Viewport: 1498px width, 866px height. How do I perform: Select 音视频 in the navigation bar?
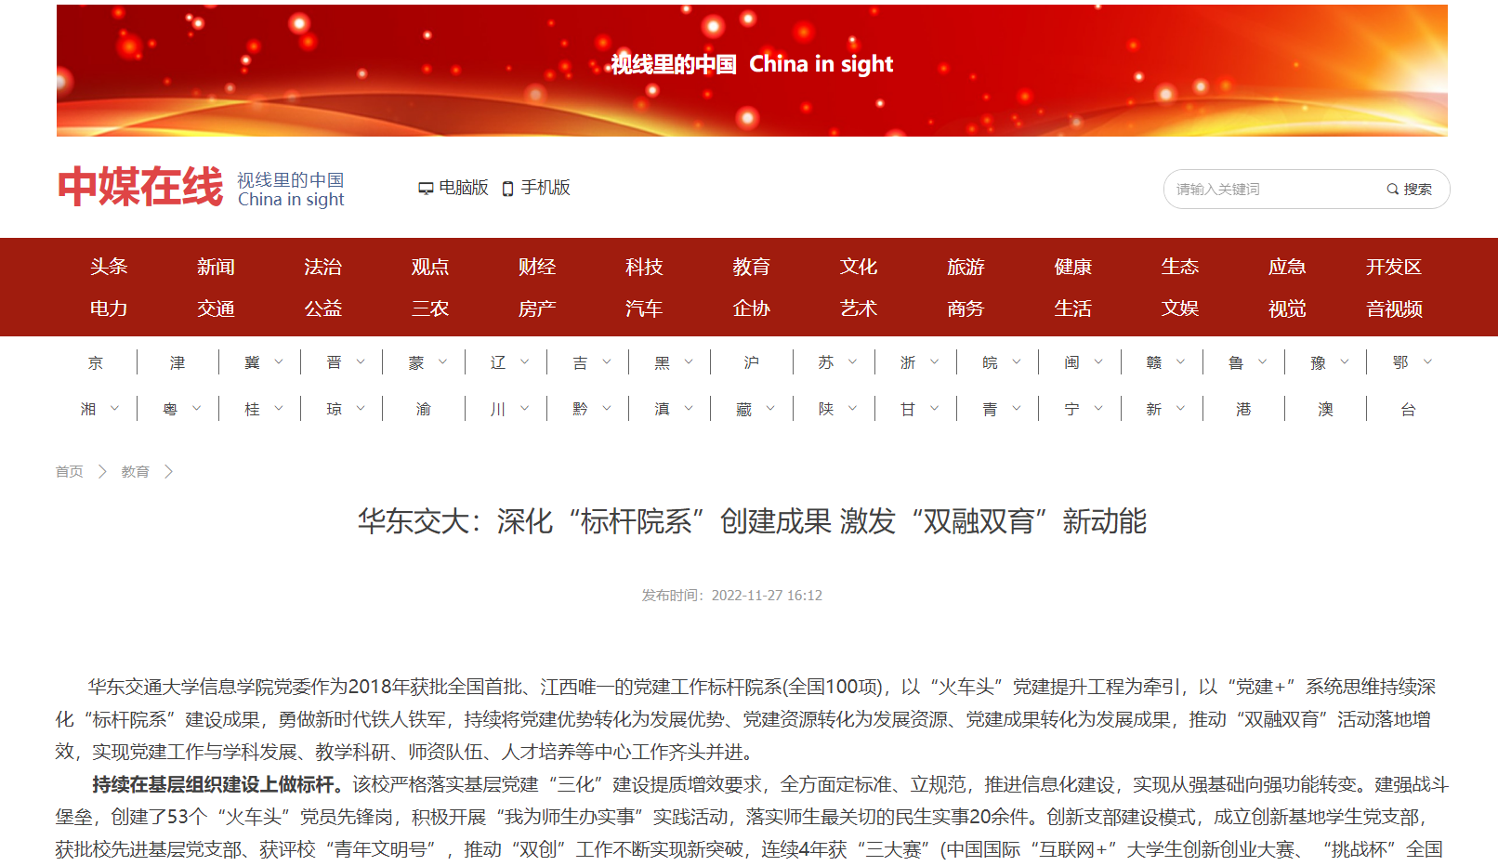click(1394, 309)
